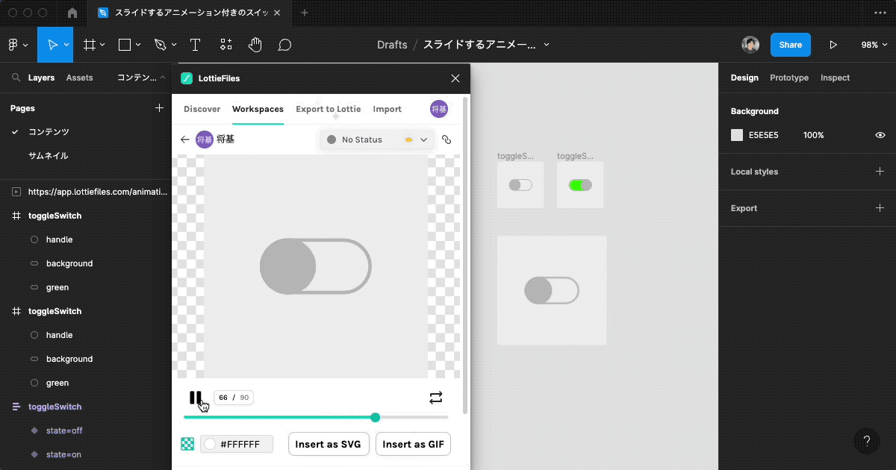Select the Frame tool
Image resolution: width=896 pixels, height=470 pixels.
point(89,45)
